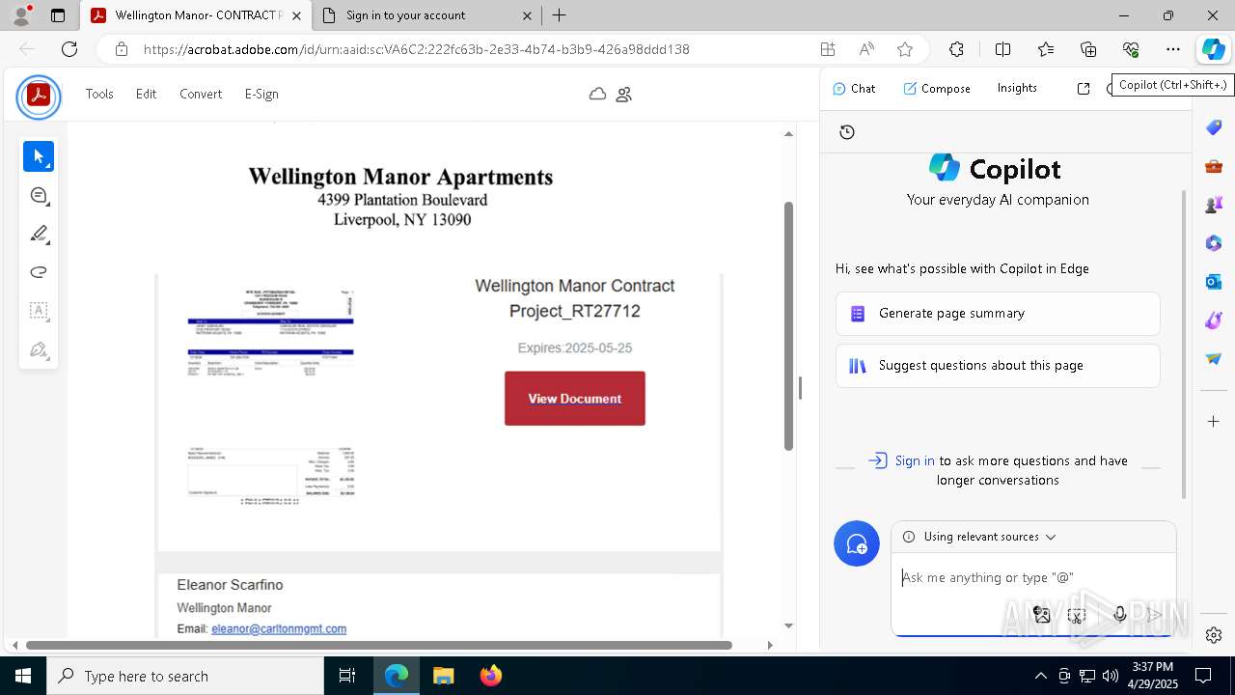Screen dimensions: 1235x695
Task: Select the arrow selection tool in Acrobat sidebar
Action: tap(39, 156)
